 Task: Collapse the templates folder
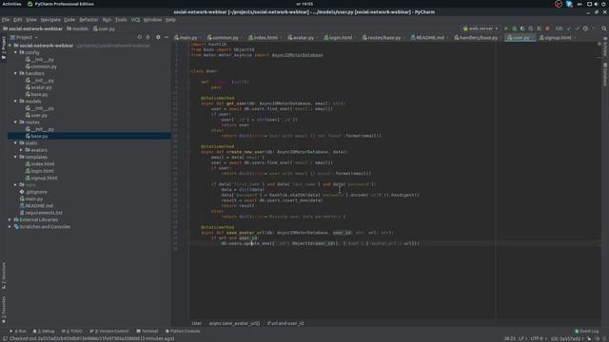tap(15, 157)
